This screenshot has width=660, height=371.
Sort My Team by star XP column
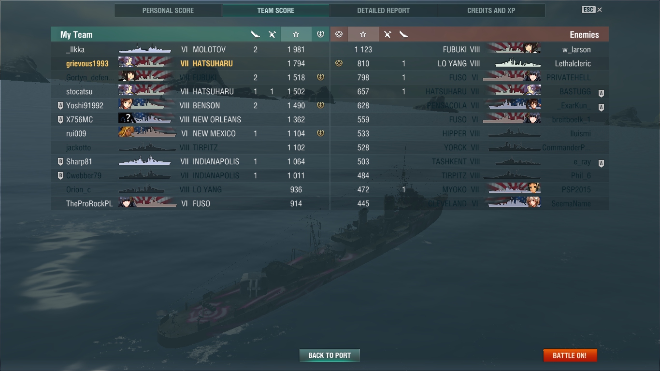[296, 34]
